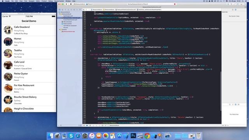The width and height of the screenshot is (249, 140).
Task: Open the Media library
Action: point(238,105)
